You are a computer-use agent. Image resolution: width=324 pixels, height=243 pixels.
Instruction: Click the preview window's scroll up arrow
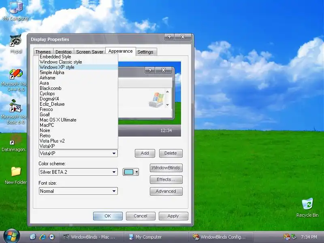pyautogui.click(x=167, y=92)
